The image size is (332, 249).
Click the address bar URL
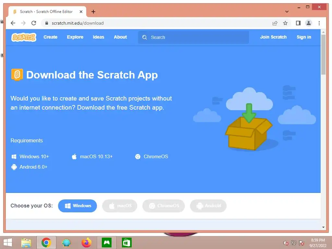[x=78, y=23]
